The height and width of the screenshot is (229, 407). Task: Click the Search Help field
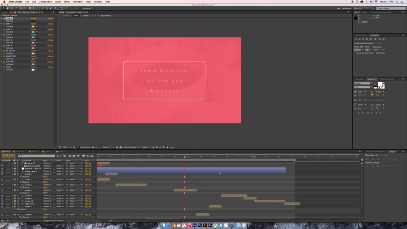click(x=390, y=8)
